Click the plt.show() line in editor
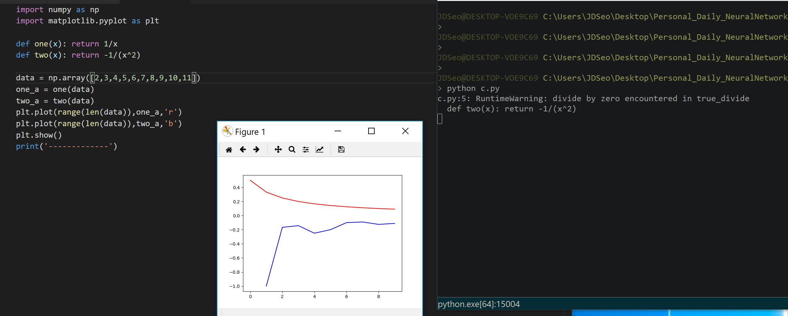The width and height of the screenshot is (788, 316). pyautogui.click(x=39, y=135)
